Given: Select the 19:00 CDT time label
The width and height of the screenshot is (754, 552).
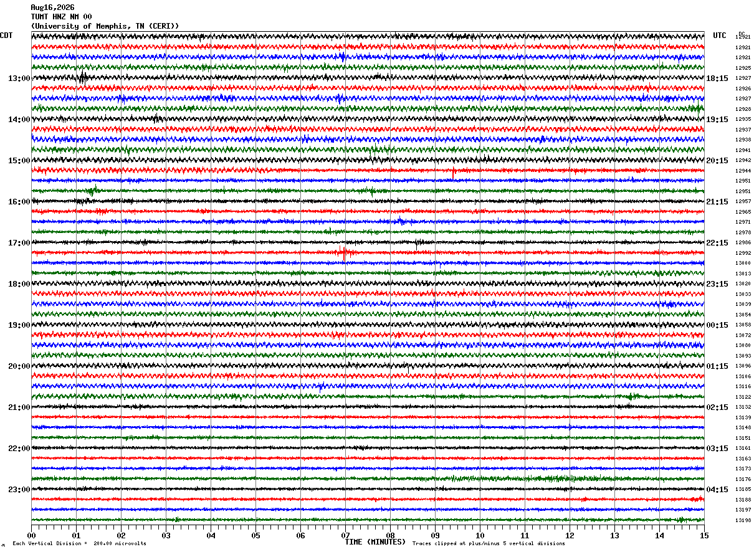Looking at the screenshot, I should coord(19,325).
